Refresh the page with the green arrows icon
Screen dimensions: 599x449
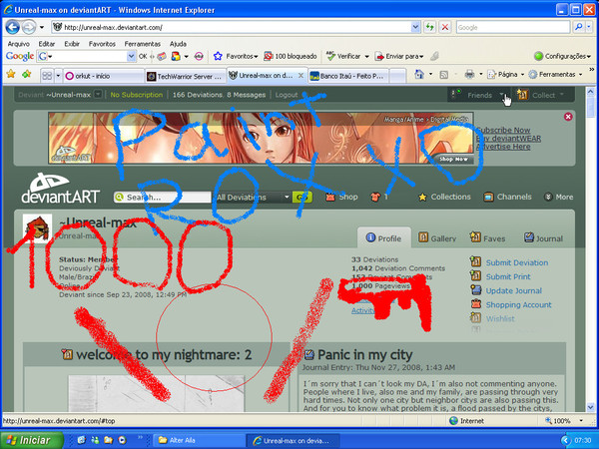tap(430, 27)
